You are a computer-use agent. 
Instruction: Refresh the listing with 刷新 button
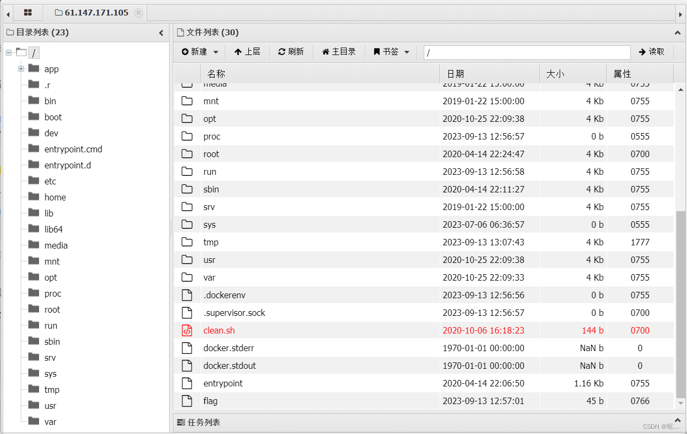291,52
